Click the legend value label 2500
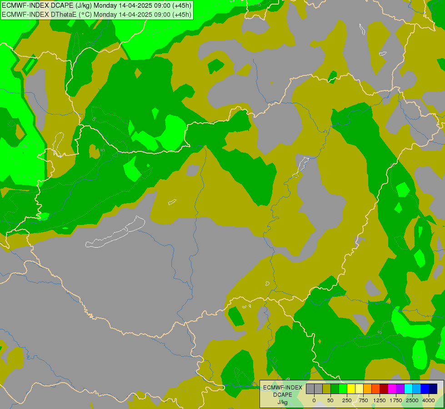445x409 pixels. (x=412, y=400)
